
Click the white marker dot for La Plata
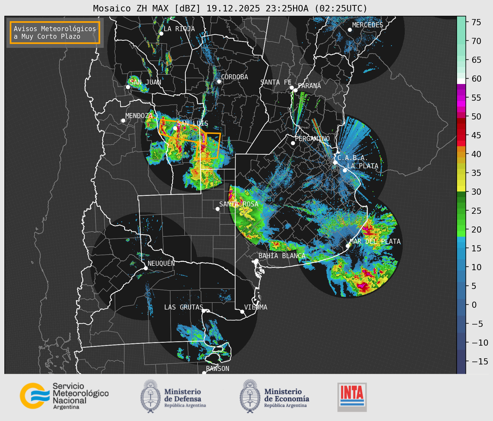coord(345,170)
